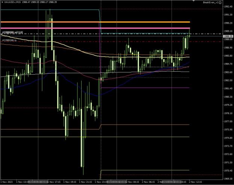Click the 1982.50 price scale value
The width and height of the screenshot is (234, 185).
click(x=228, y=80)
